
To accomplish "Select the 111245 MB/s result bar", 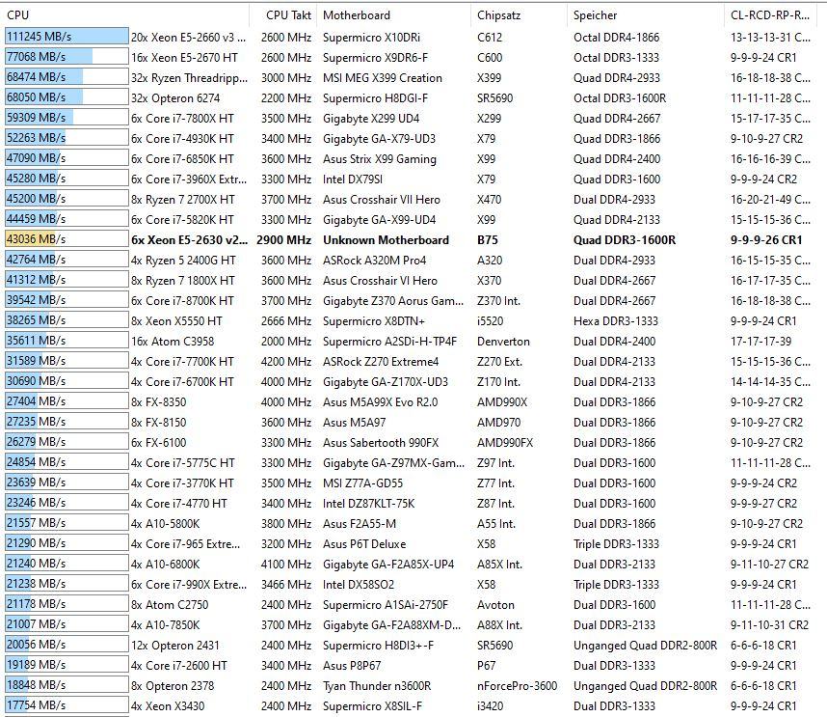I will coord(67,37).
